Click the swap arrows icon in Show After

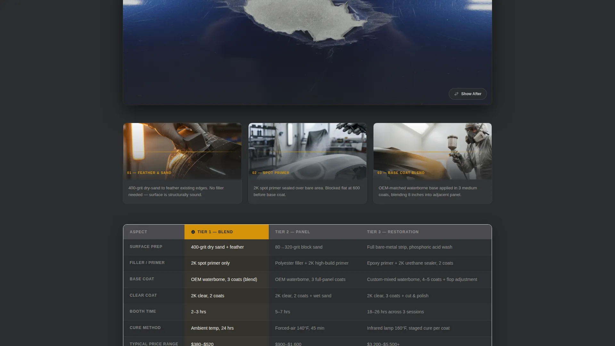point(456,94)
